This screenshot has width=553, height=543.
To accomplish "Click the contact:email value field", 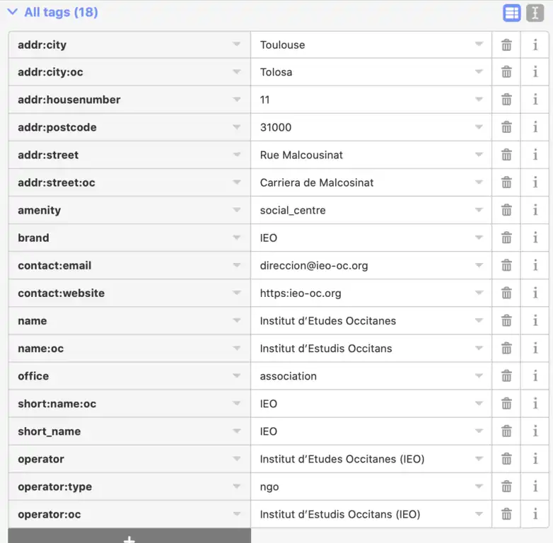I will point(361,266).
